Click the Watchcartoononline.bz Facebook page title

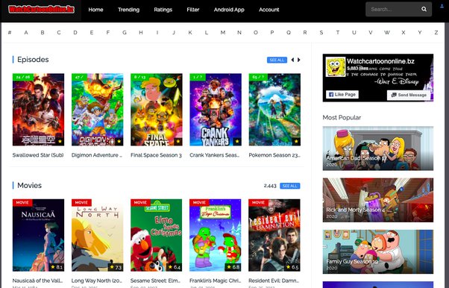(x=380, y=61)
